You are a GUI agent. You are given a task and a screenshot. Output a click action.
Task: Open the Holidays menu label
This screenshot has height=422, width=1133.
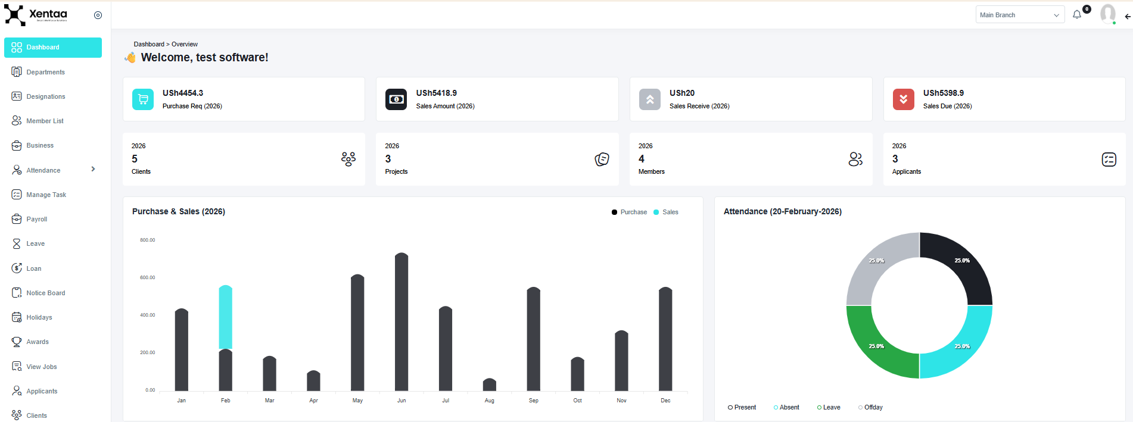point(39,317)
